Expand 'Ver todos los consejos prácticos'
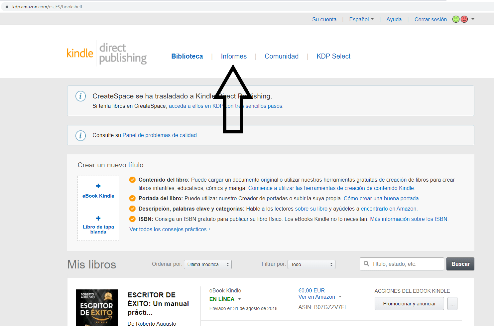Image resolution: width=494 pixels, height=326 pixels. [x=170, y=229]
